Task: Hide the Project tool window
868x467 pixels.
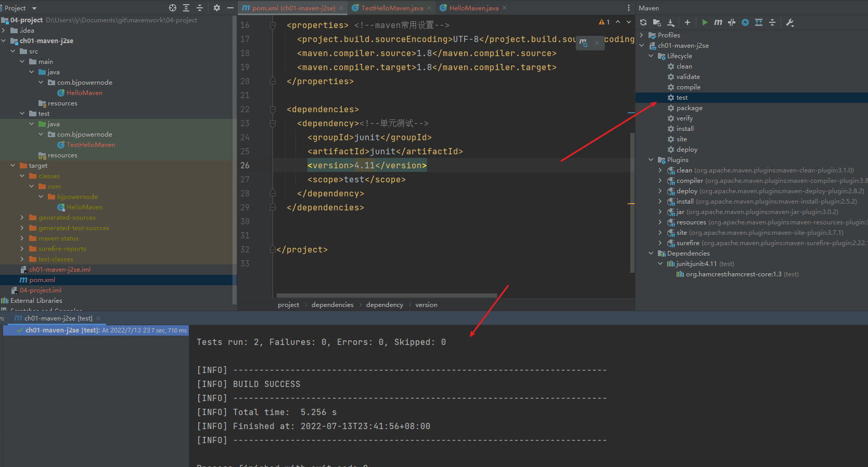Action: point(230,8)
